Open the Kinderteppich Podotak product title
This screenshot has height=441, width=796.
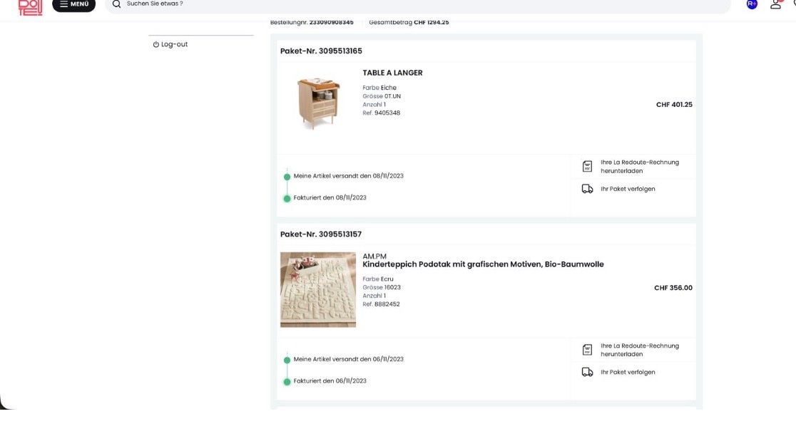(483, 264)
